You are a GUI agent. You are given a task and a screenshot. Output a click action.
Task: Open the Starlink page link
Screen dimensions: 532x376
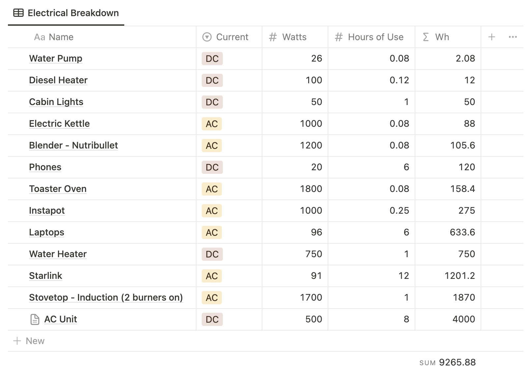coord(45,276)
